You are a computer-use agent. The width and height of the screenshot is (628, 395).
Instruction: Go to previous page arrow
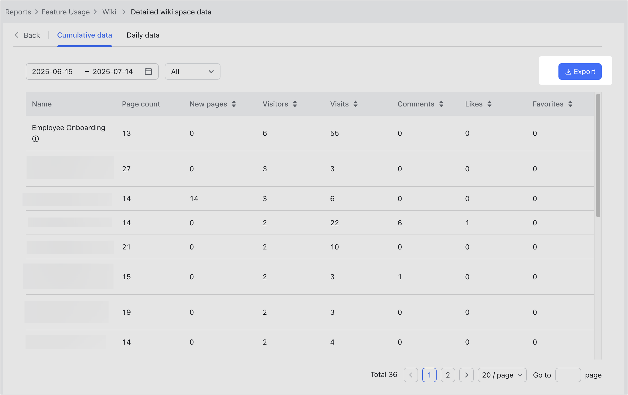(x=411, y=375)
